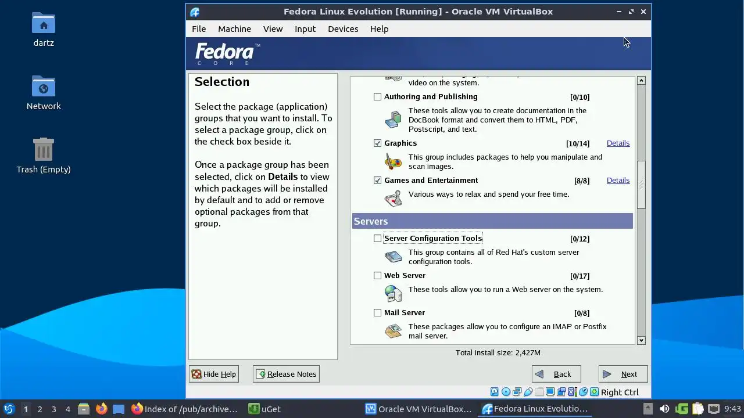This screenshot has width=744, height=418.
Task: Click the Right Ctrl host key label
Action: [x=620, y=392]
